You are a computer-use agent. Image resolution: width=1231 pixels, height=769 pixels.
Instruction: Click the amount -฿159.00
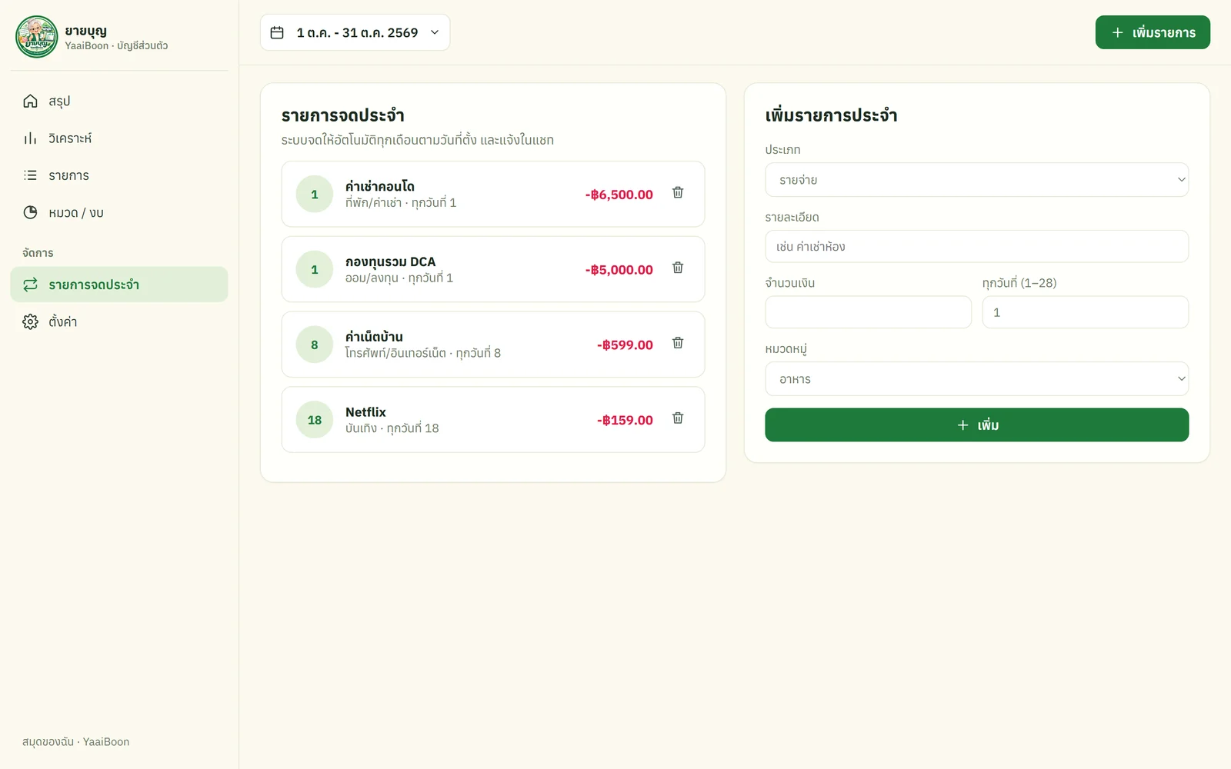[x=625, y=421]
